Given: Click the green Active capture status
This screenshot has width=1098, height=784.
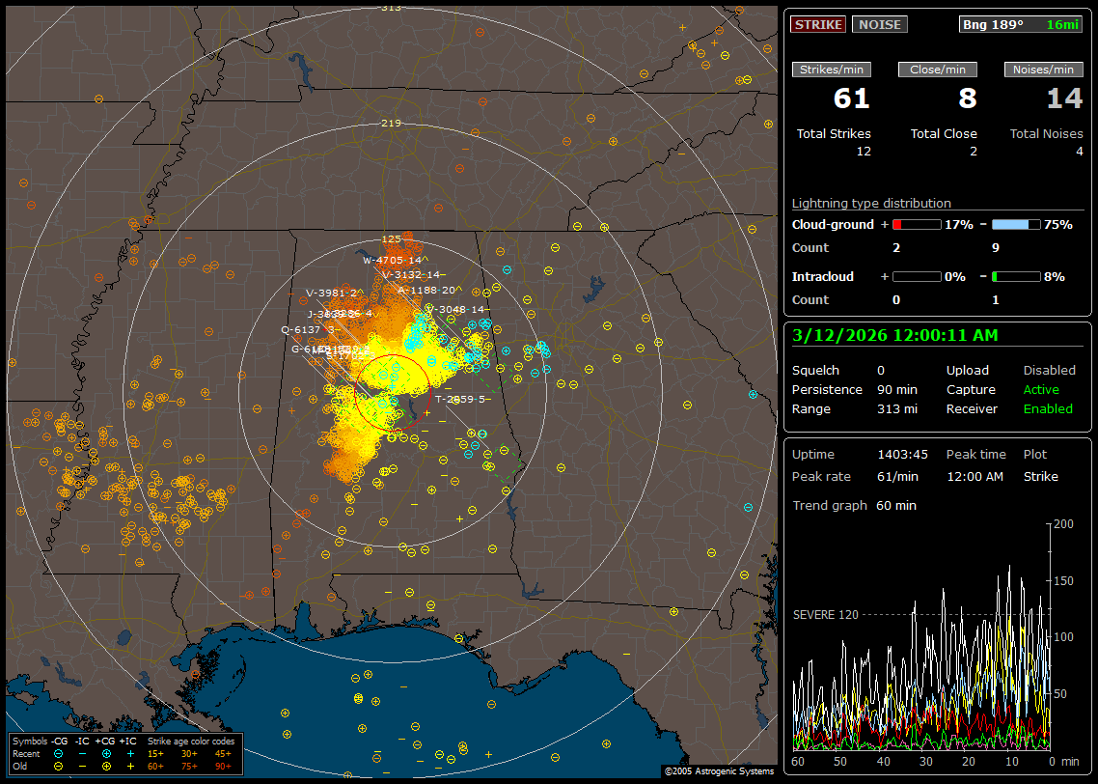Looking at the screenshot, I should [1041, 390].
